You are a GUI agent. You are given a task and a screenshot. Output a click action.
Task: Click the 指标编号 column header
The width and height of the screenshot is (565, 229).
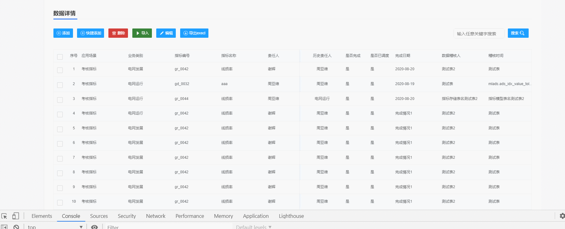tap(182, 56)
